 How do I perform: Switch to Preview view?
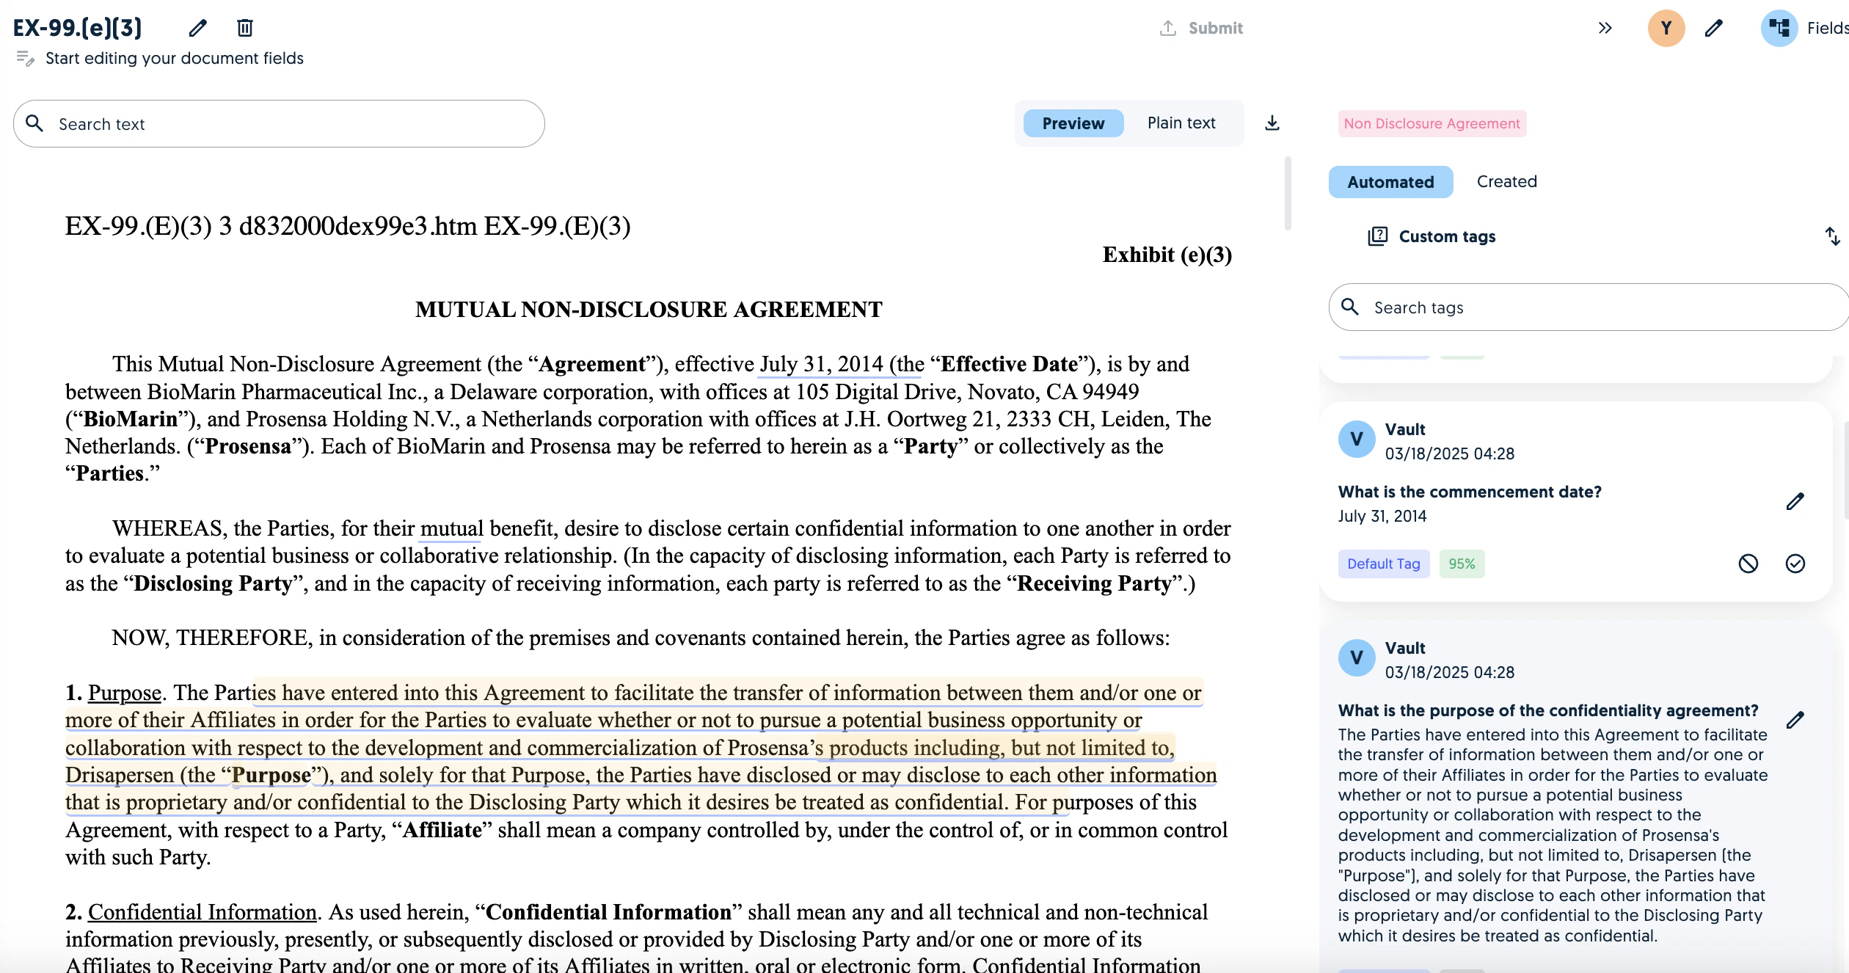[x=1073, y=123]
